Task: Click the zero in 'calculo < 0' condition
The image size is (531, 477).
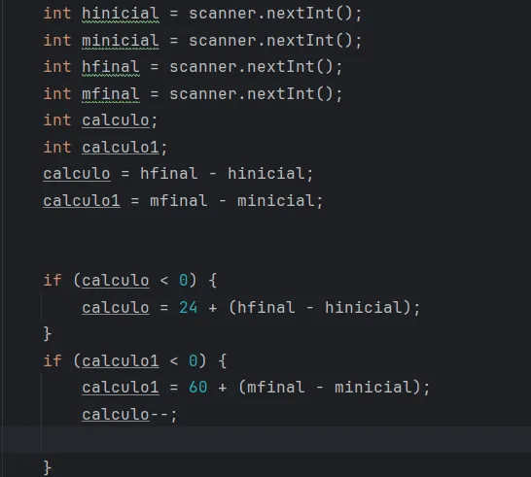Action: coord(183,281)
